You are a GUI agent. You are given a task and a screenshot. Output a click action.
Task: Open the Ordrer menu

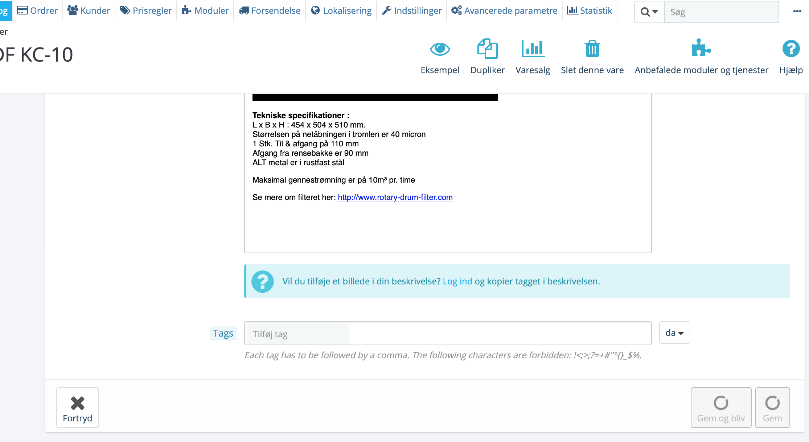click(x=38, y=11)
